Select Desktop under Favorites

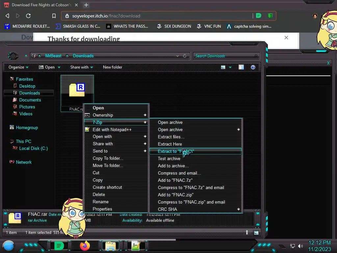coord(27,86)
